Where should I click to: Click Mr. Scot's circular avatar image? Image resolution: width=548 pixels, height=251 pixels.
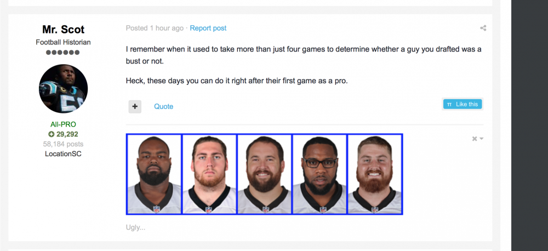tap(63, 89)
